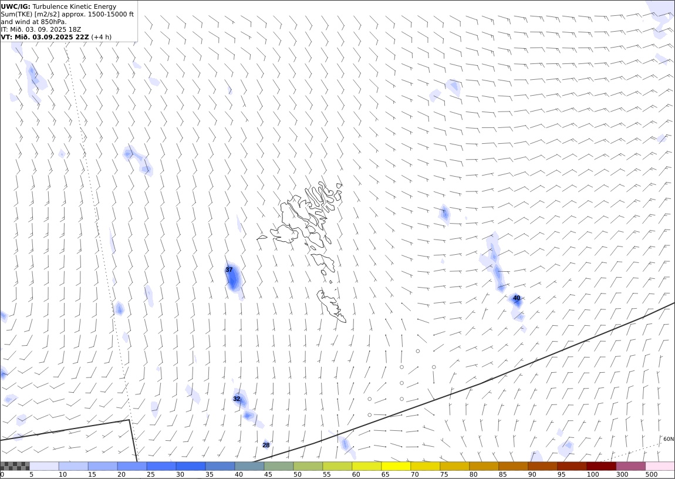Select the 95–100 dark red legend swatch
675x479 pixels.
tap(572, 466)
